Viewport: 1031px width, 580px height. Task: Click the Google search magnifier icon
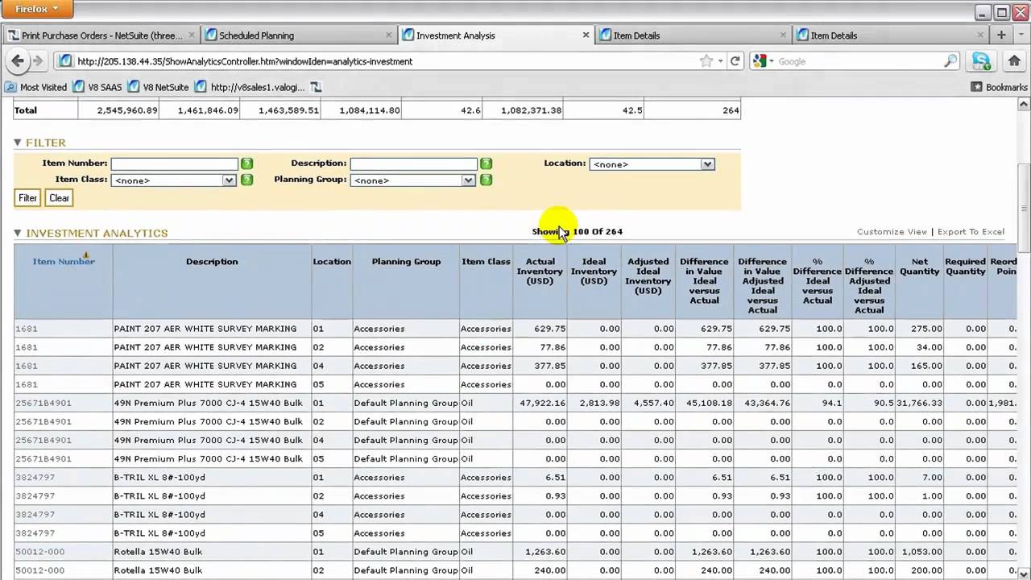(950, 61)
